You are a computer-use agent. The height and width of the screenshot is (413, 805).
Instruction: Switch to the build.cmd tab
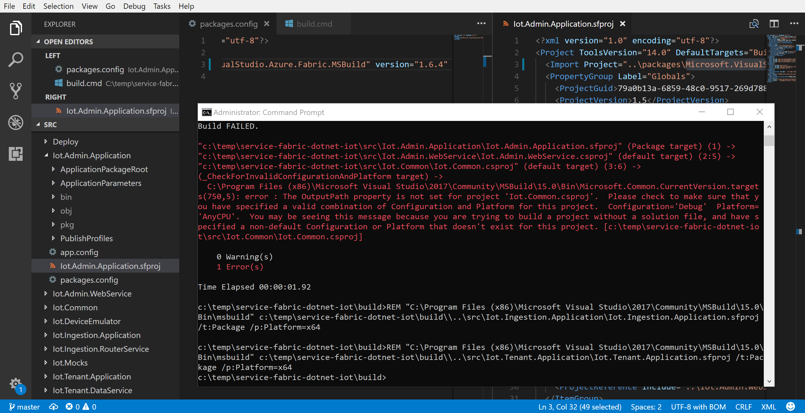click(314, 24)
